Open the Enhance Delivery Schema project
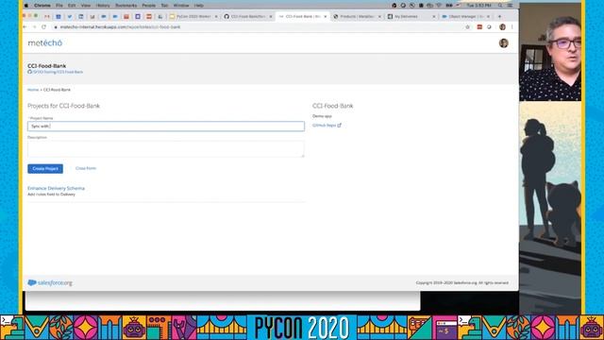The image size is (604, 340). (57, 188)
